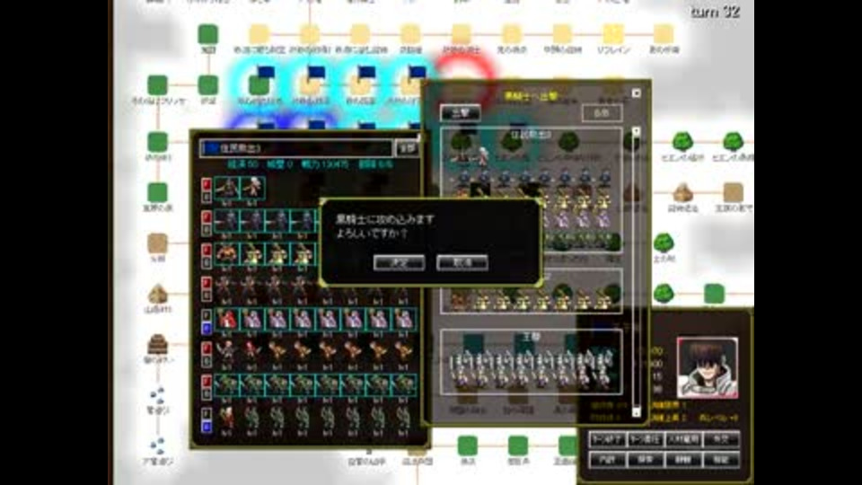
Task: Click the third button in command panel bottom row
Action: [x=682, y=459]
